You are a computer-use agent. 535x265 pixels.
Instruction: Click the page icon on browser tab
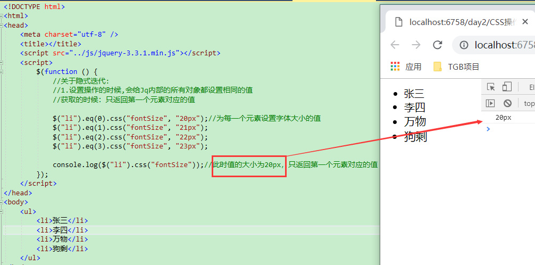coord(398,22)
